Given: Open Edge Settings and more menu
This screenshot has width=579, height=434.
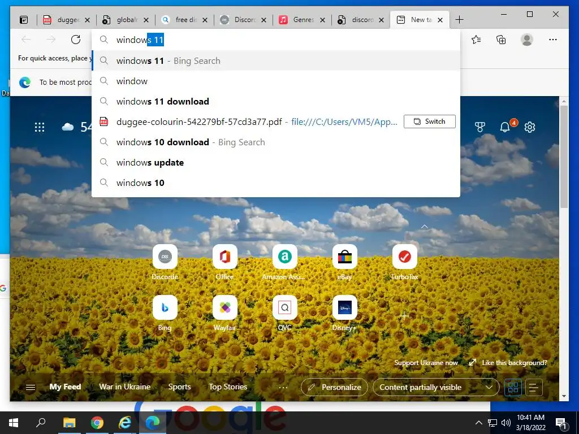Looking at the screenshot, I should click(553, 40).
